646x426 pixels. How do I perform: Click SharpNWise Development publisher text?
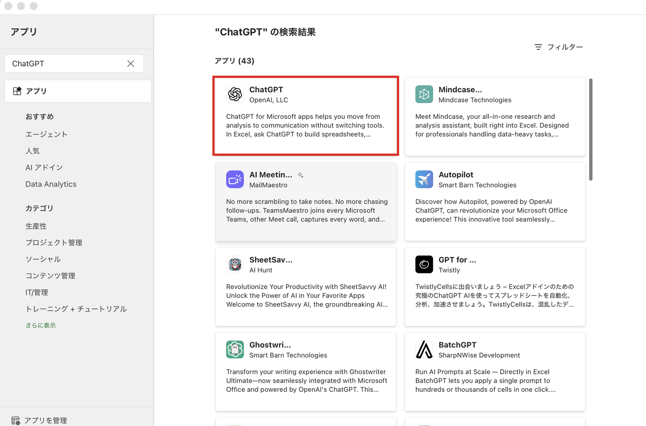tap(479, 355)
